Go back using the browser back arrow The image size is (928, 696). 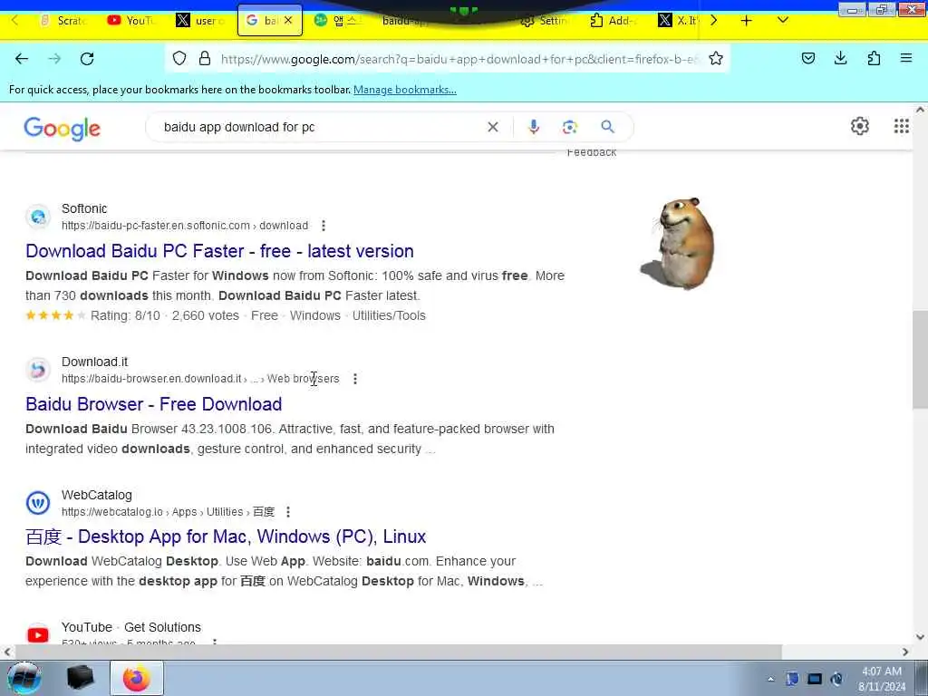tap(22, 59)
